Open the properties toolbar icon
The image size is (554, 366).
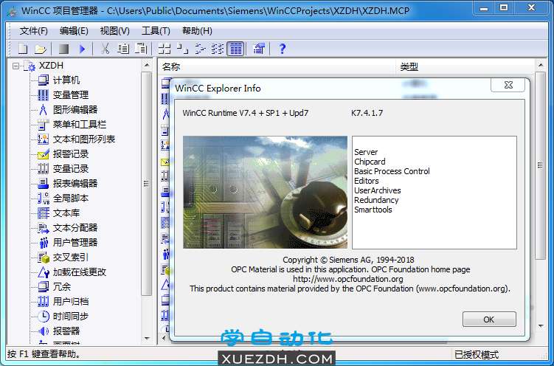coord(259,49)
